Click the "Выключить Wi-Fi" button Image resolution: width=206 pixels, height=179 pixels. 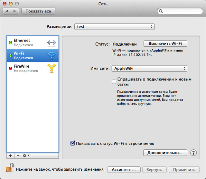pos(165,44)
